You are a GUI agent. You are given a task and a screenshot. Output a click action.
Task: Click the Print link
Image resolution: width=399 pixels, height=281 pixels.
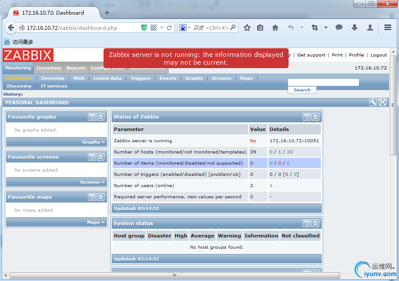[x=337, y=55]
